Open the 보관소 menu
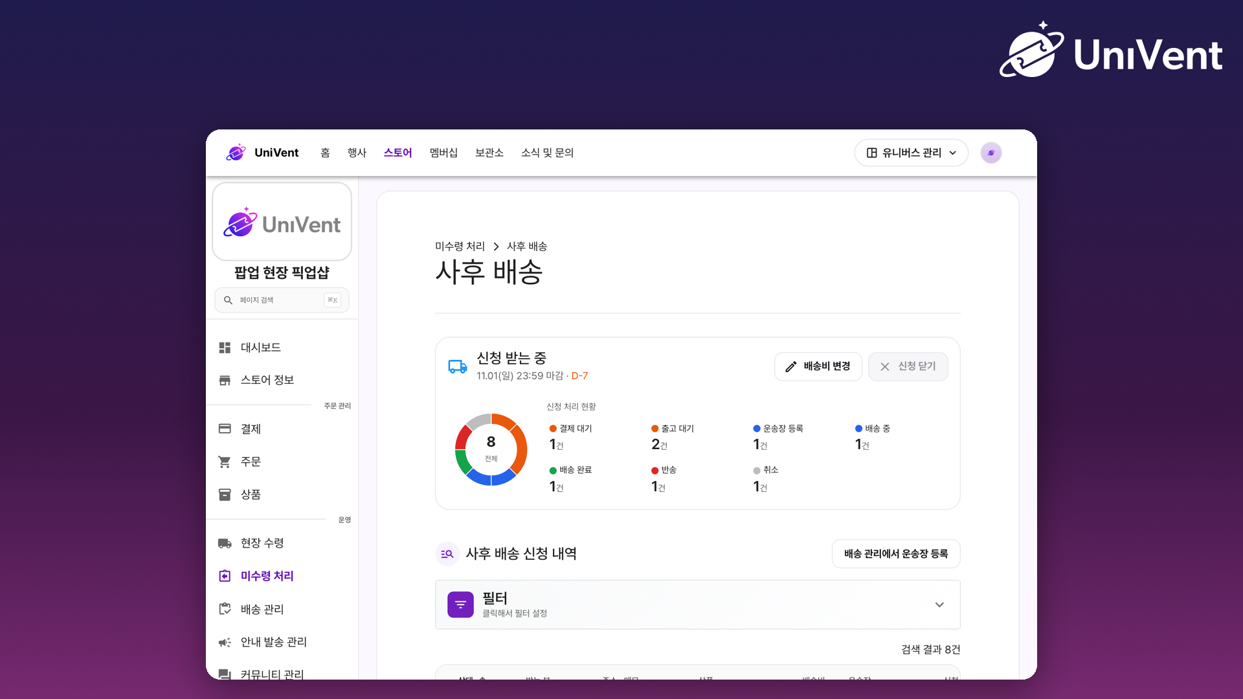Screen dimensions: 1243x699 489,153
